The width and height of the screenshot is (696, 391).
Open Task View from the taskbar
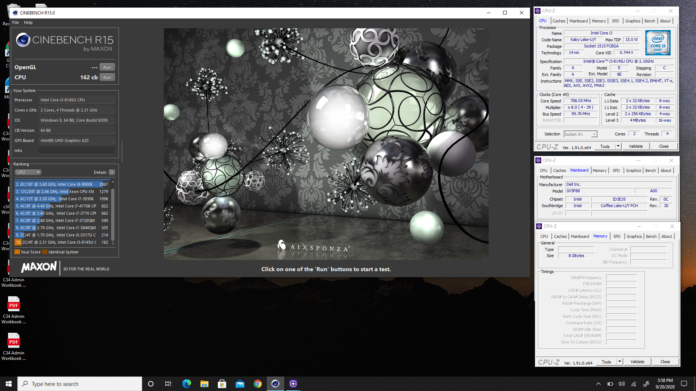tap(168, 384)
